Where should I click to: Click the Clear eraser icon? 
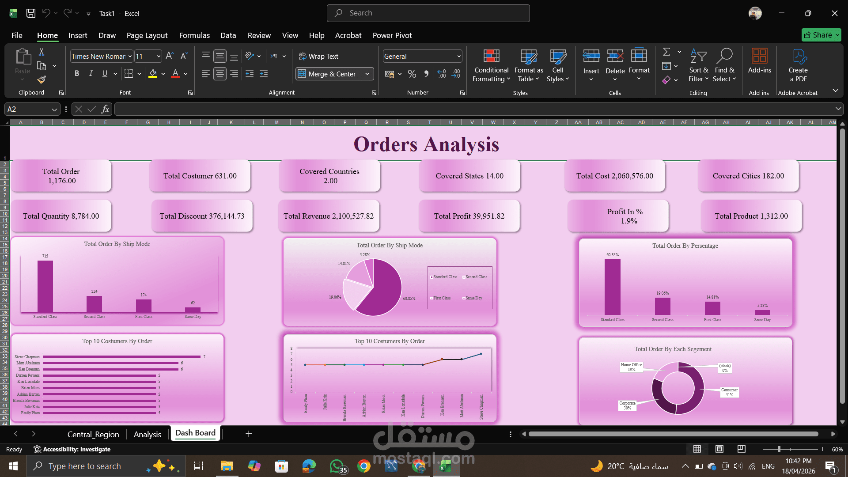coord(666,80)
